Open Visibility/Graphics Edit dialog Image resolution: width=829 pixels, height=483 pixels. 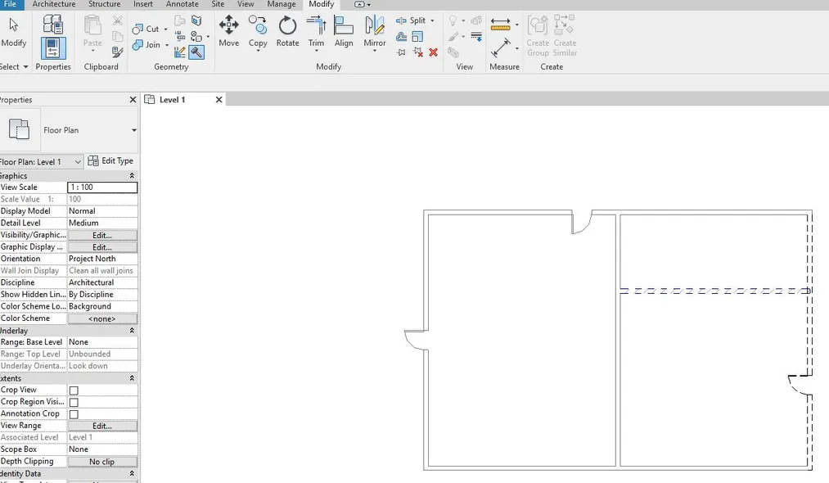pyautogui.click(x=101, y=235)
